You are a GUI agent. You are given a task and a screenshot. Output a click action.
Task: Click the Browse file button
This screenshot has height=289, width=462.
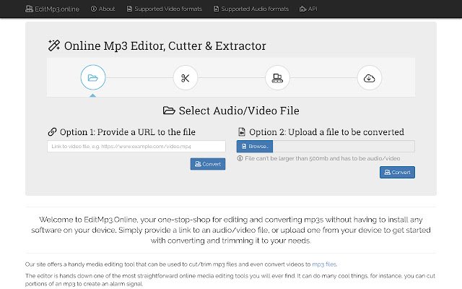coord(255,146)
